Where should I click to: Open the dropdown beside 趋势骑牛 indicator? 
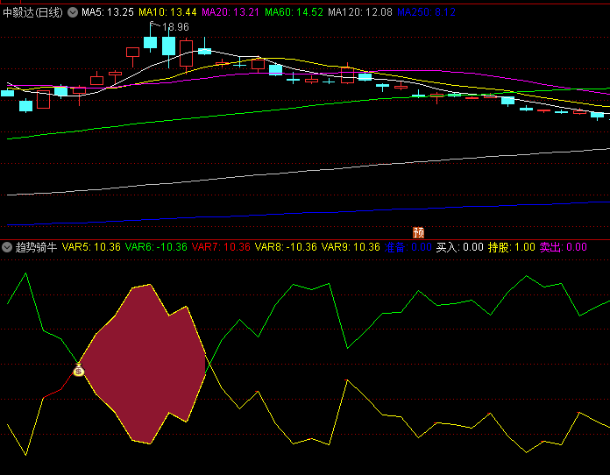click(x=7, y=247)
